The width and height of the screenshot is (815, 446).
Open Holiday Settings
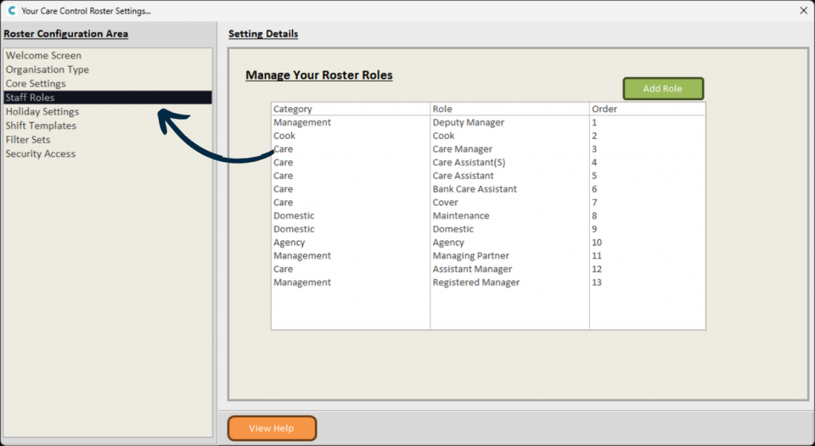(x=43, y=111)
